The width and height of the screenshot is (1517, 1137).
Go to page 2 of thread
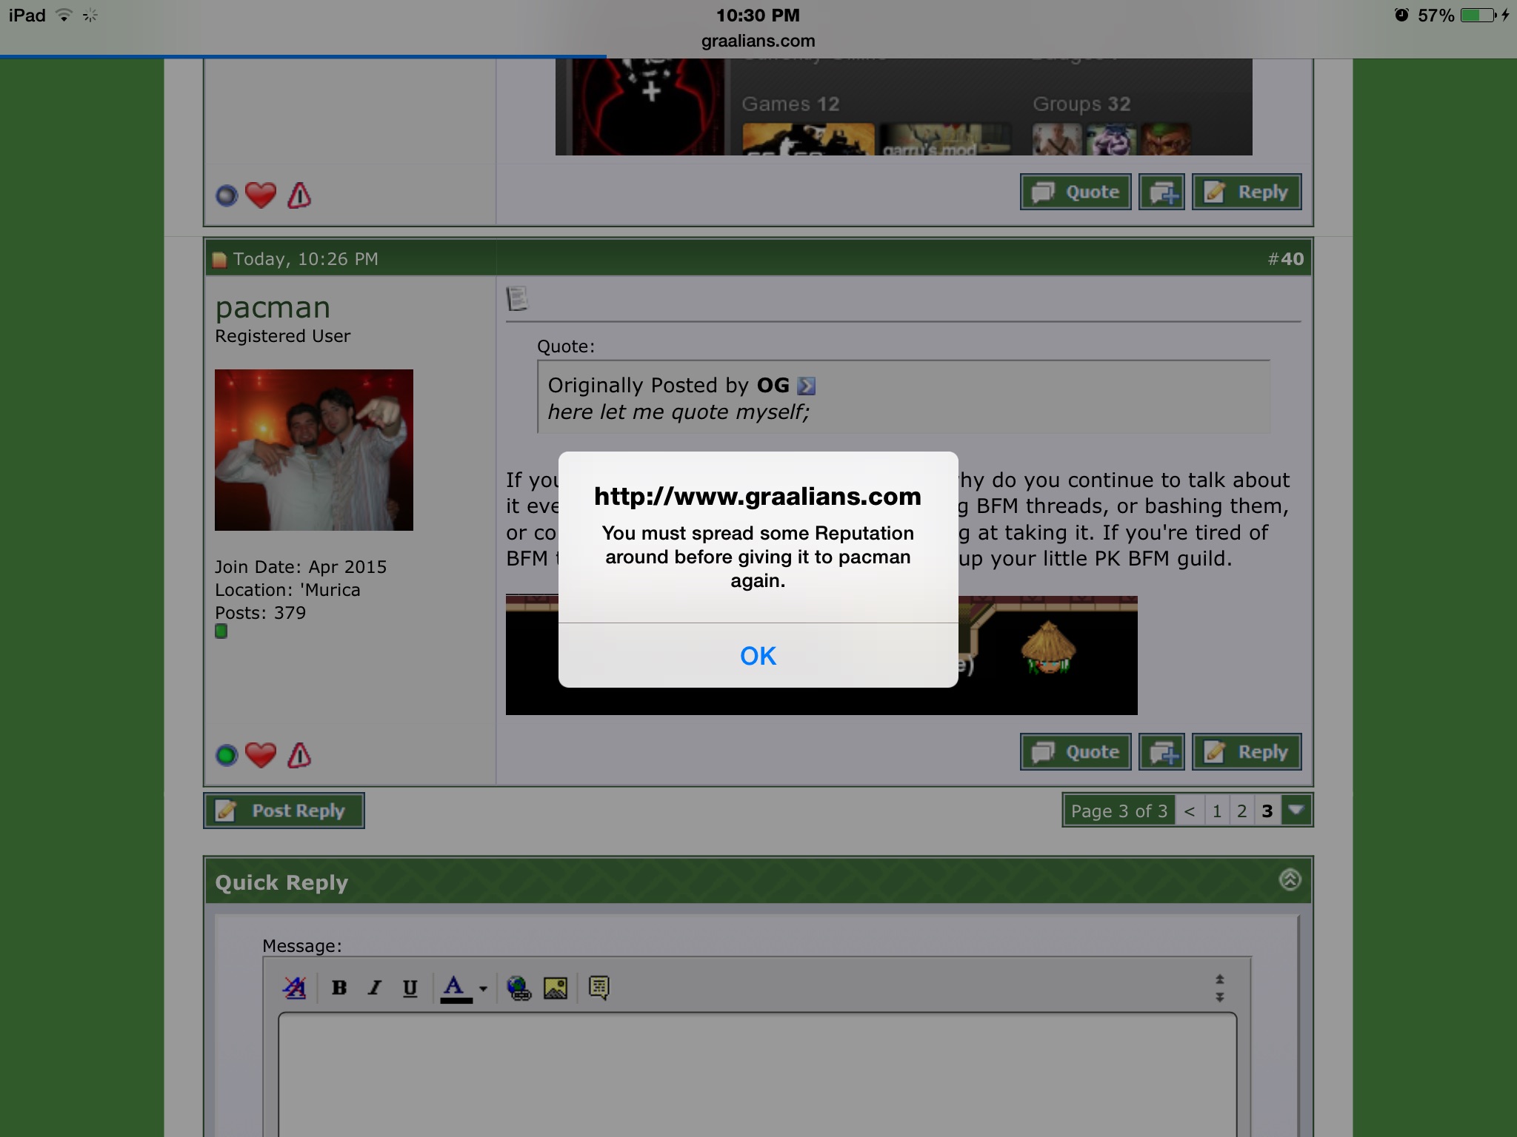[1242, 811]
